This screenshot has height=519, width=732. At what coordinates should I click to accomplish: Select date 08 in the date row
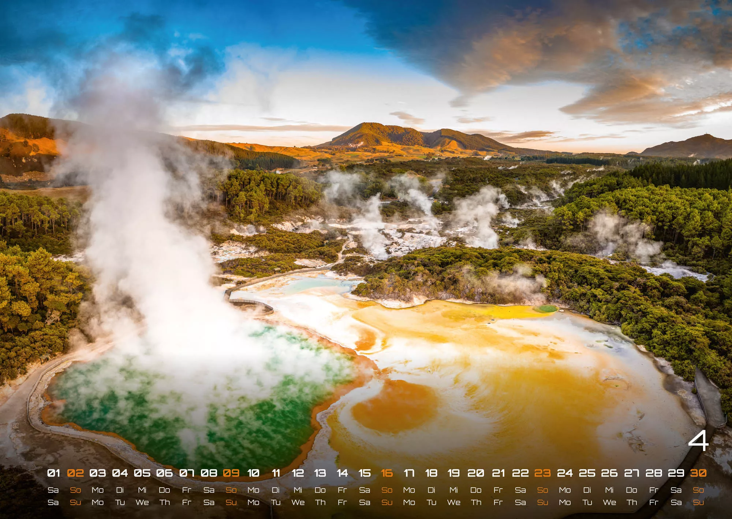tap(209, 473)
